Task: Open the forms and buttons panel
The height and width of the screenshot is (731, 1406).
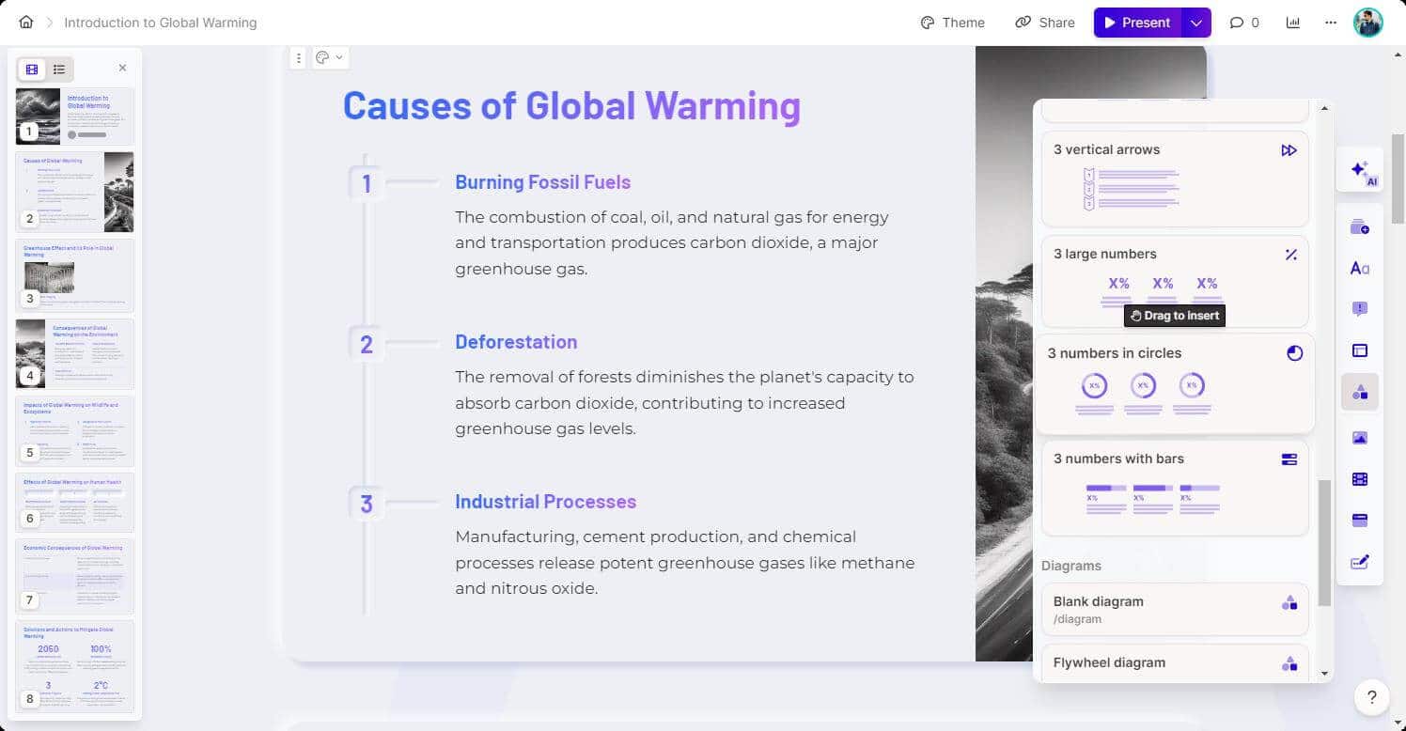Action: (x=1360, y=520)
